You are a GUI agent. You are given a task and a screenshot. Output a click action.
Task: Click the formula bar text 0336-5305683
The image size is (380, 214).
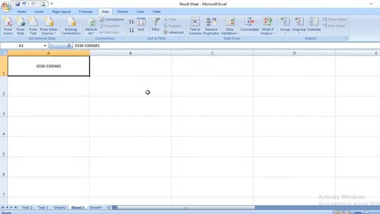[87, 45]
